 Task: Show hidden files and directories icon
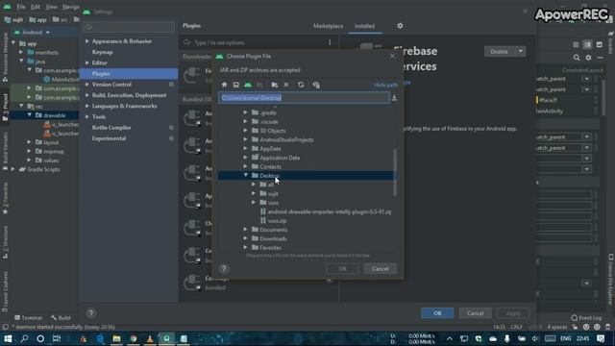pos(316,85)
